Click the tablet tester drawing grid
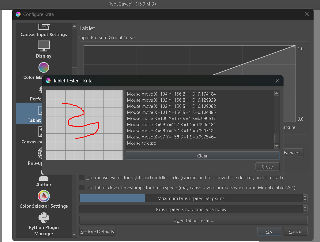Image resolution: width=320 pixels, height=242 pixels. tap(85, 125)
